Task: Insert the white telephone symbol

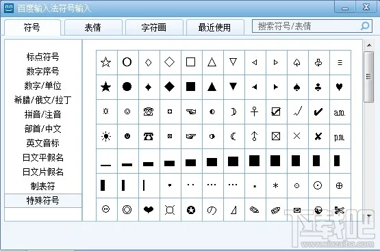Action: point(149,111)
